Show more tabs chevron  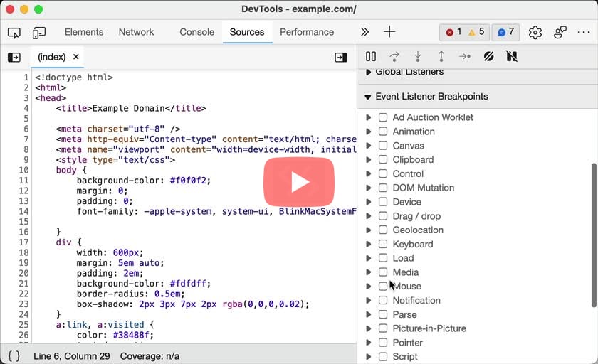click(x=364, y=32)
